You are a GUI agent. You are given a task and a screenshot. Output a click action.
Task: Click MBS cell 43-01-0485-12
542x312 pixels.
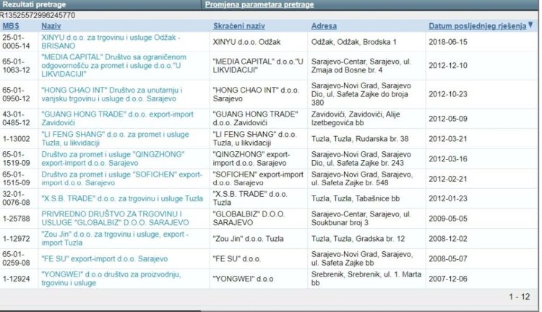(16, 119)
